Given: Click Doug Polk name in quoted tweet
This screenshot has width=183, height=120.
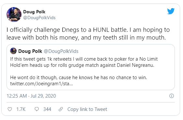Looking at the screenshot, I should (30, 51).
